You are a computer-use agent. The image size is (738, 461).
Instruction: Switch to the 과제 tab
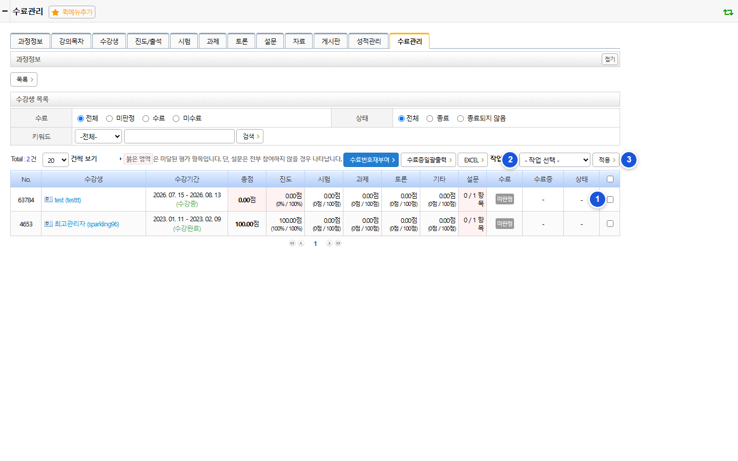[213, 41]
